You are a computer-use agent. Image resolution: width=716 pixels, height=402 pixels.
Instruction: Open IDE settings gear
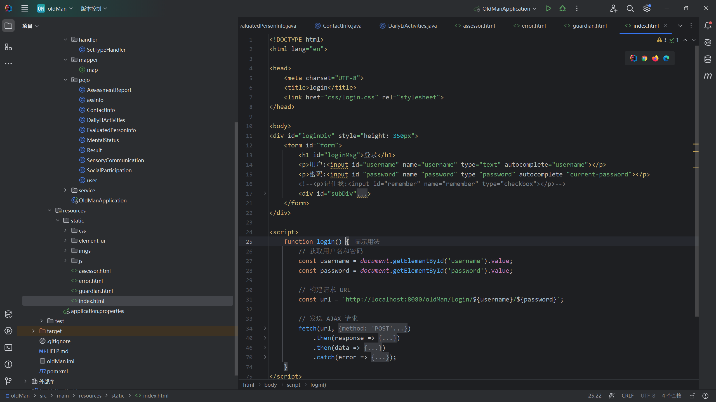tap(647, 8)
